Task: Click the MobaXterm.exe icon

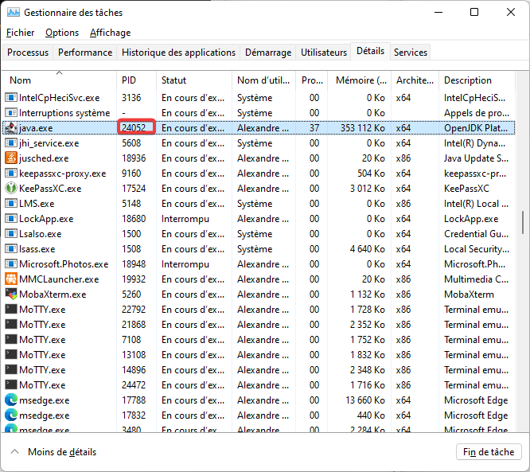Action: [11, 295]
